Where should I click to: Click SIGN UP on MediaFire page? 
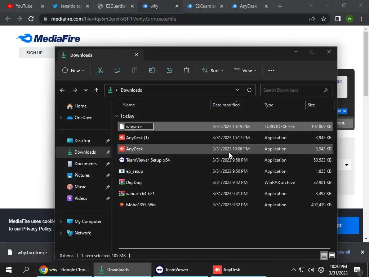click(34, 53)
